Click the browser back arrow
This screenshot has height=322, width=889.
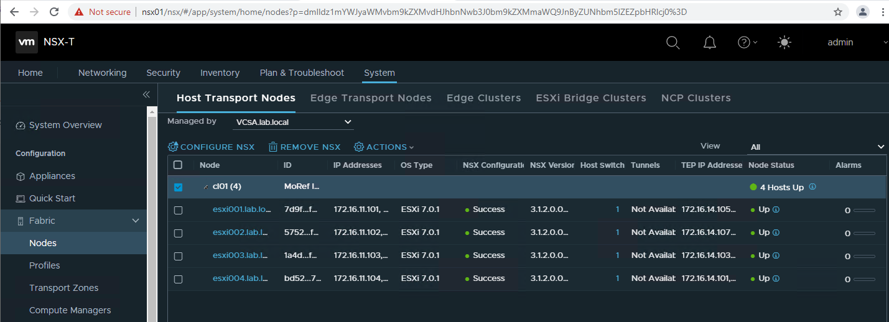(15, 12)
